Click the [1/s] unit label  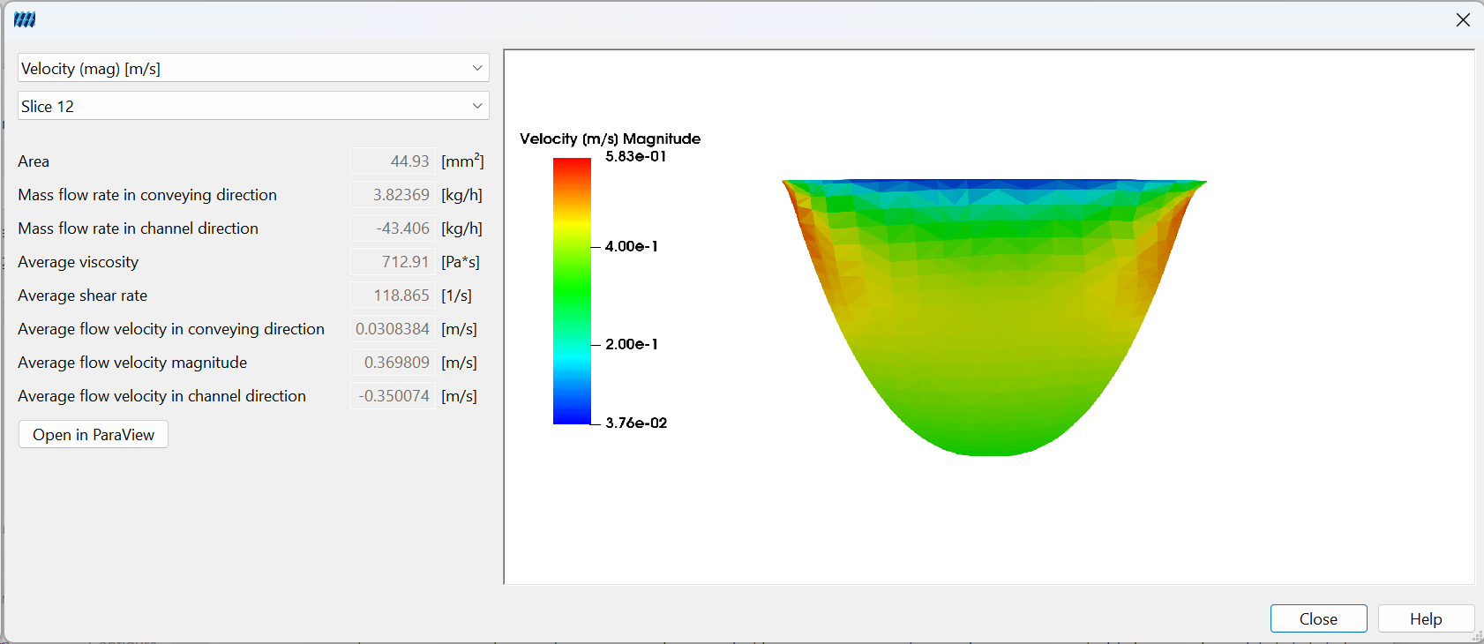pyautogui.click(x=456, y=296)
